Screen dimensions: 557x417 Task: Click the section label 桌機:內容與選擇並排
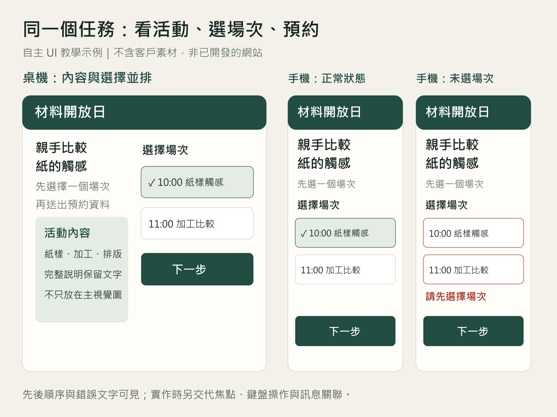[87, 78]
